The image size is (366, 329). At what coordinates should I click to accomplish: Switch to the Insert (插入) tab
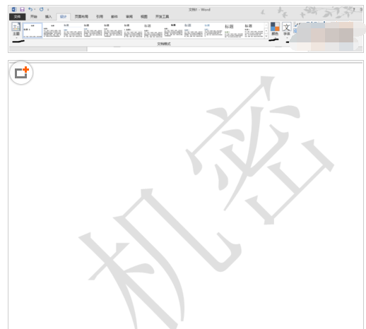(x=48, y=17)
